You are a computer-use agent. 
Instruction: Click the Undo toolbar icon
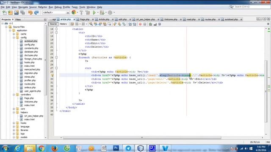click(x=30, y=13)
